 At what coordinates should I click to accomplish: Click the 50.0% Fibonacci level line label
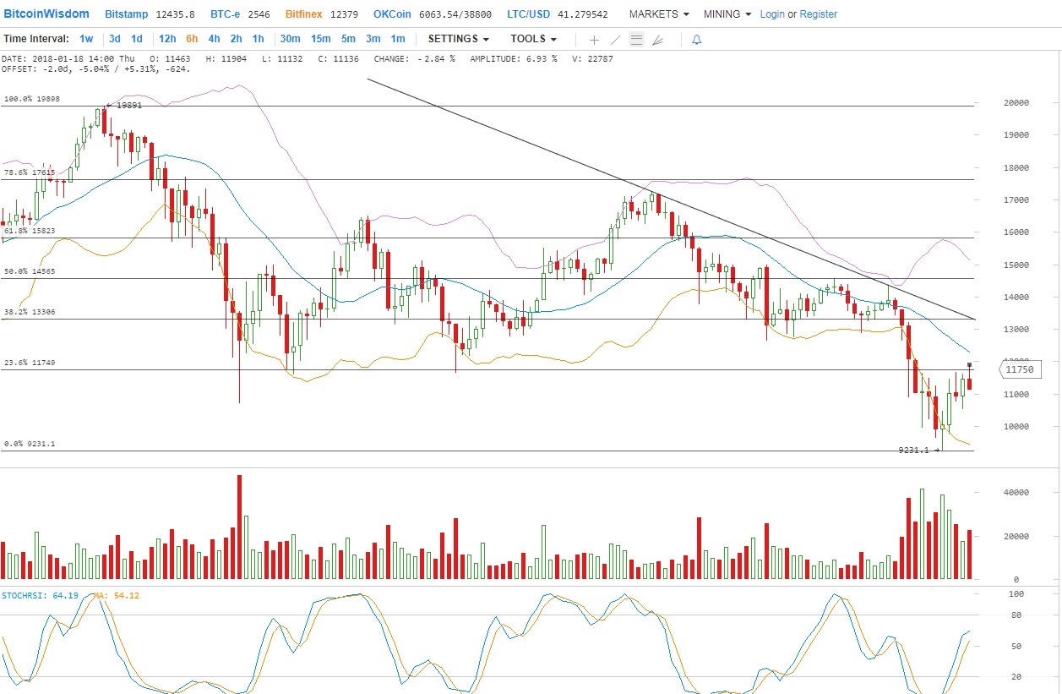click(30, 271)
